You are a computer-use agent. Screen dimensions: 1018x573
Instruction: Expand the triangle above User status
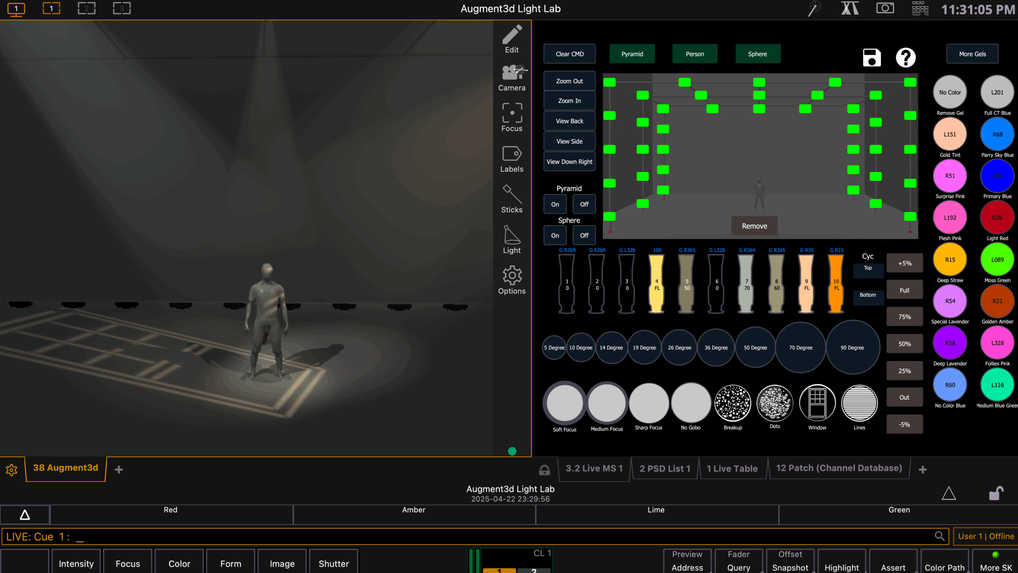coord(949,493)
